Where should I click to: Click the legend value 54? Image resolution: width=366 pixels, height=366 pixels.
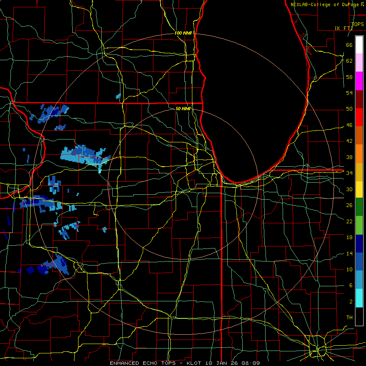349,93
